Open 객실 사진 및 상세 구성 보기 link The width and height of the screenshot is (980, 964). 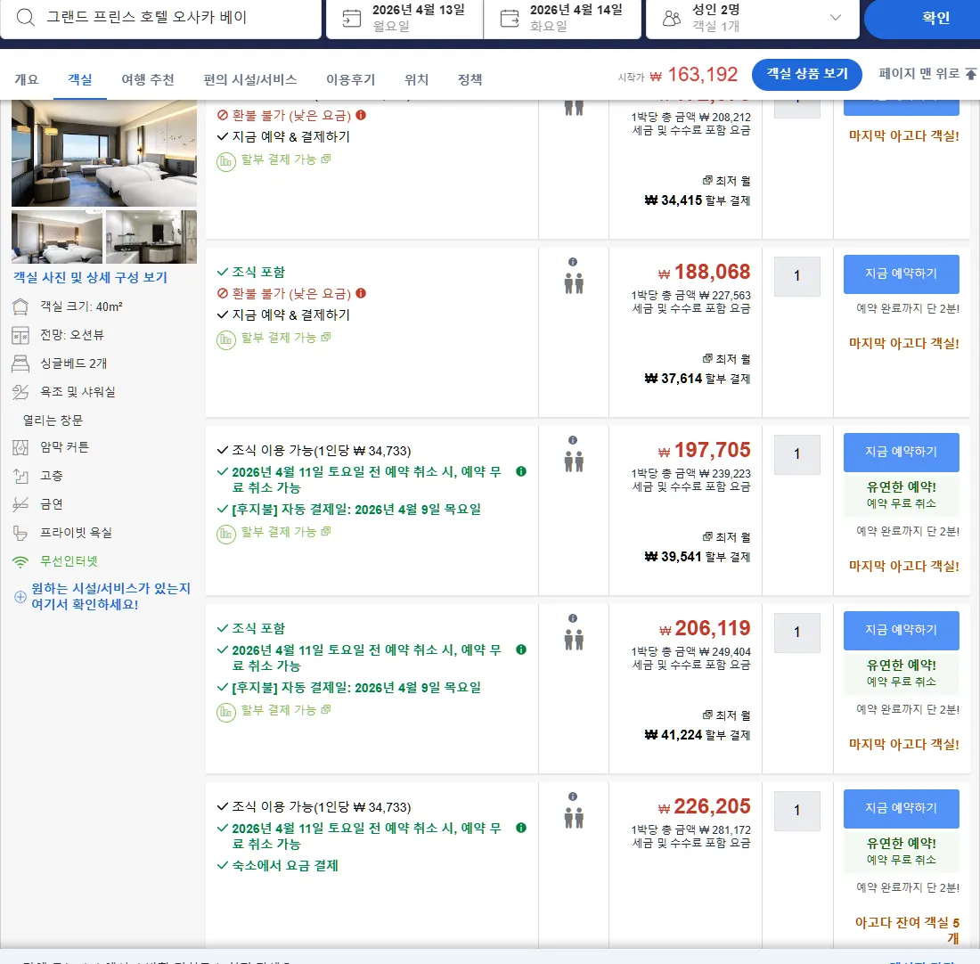coord(91,278)
